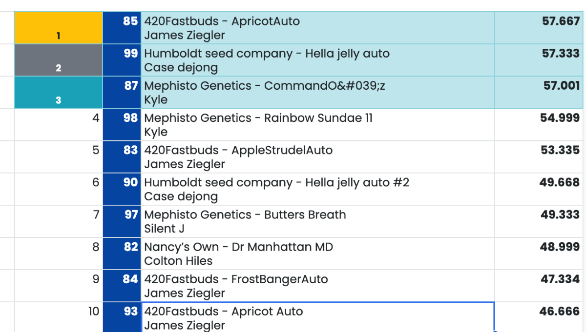The image size is (586, 332).
Task: Select score 57.001 cell
Action: (540, 93)
